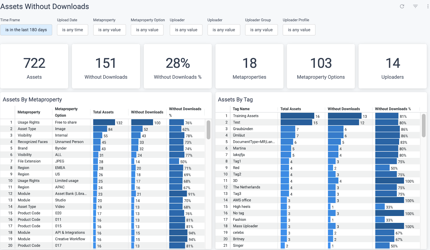Click the 28% Without Downloads tile
Viewport: 430px width, 250px height.
[177, 66]
